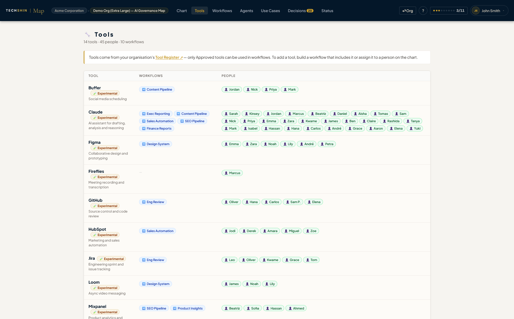
Task: Click the 3/11 progress indicator
Action: point(449,11)
